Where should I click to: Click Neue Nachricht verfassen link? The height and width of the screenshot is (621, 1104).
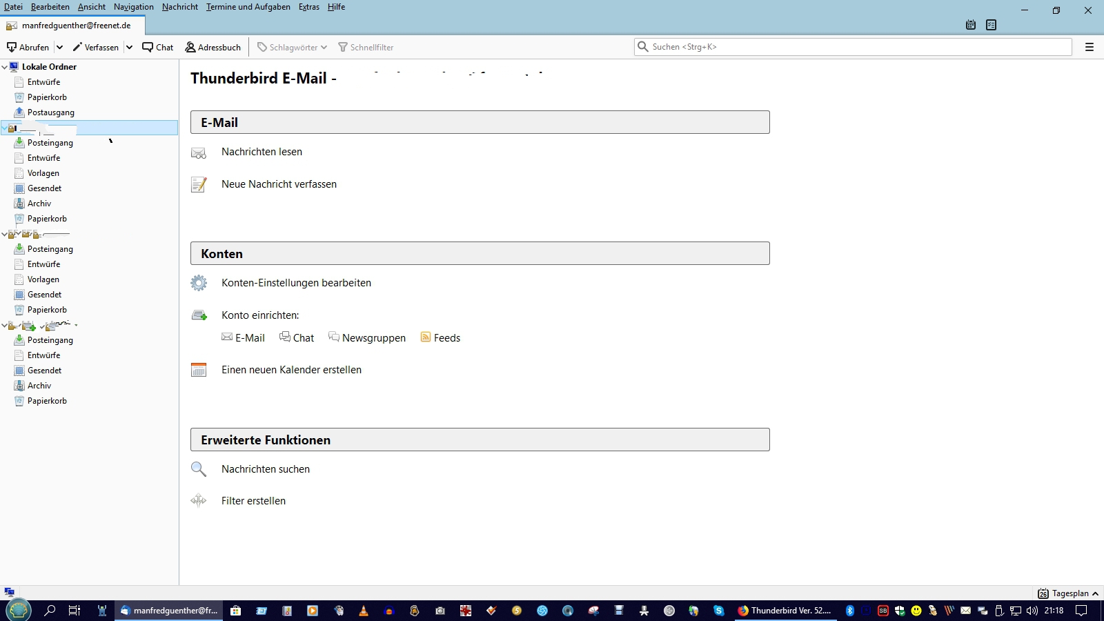coord(279,184)
